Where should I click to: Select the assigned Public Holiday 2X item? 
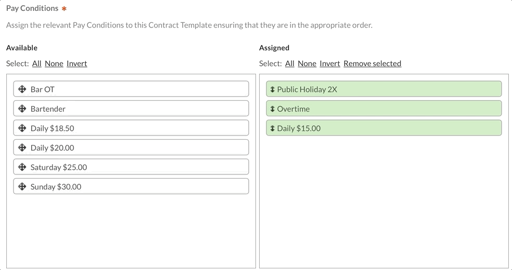[384, 89]
